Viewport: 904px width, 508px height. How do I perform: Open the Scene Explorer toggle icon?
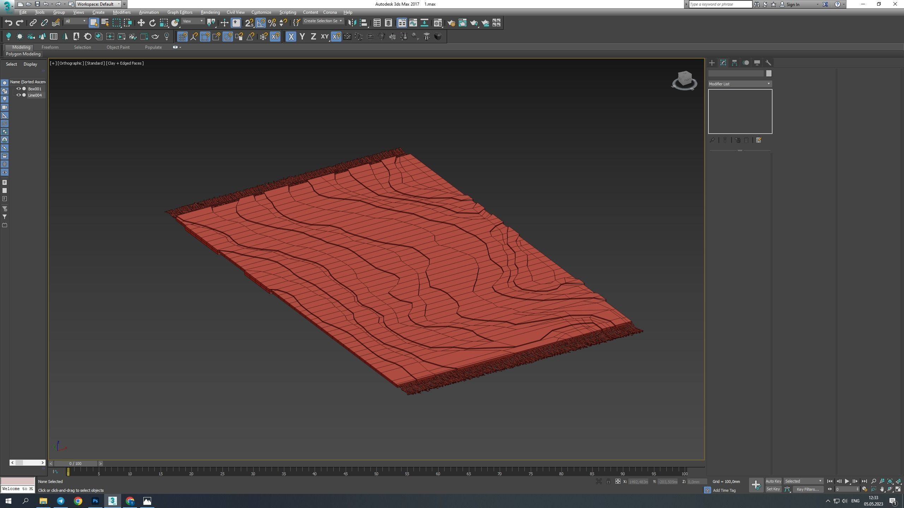pos(377,23)
